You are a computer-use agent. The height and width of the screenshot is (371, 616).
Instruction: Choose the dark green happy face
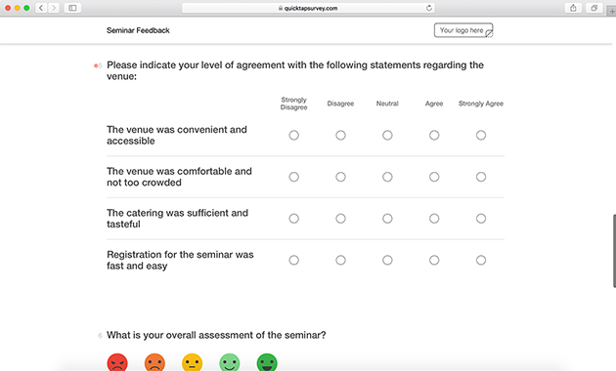point(267,363)
